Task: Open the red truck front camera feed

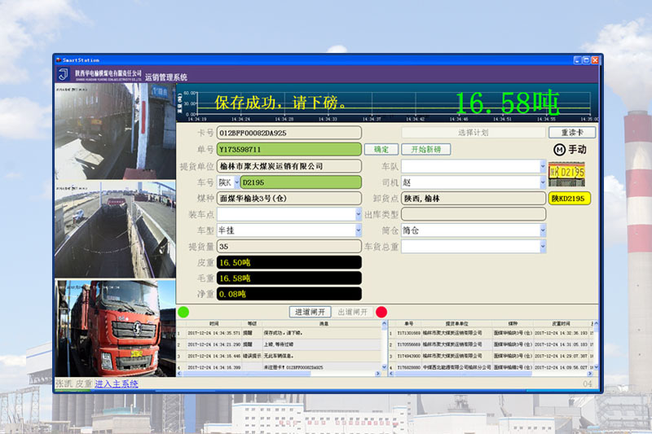Action: click(115, 328)
